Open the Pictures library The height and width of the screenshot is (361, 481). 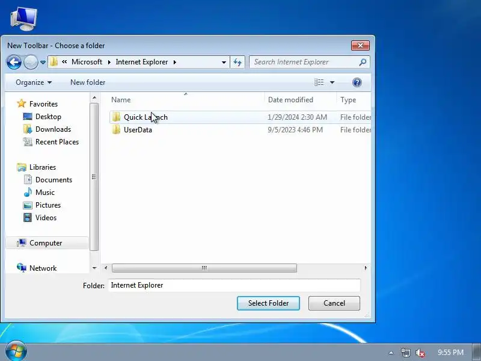click(48, 205)
